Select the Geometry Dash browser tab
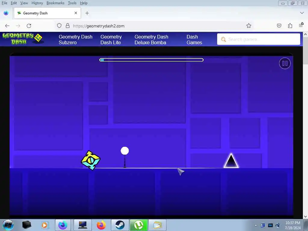 pos(47,13)
